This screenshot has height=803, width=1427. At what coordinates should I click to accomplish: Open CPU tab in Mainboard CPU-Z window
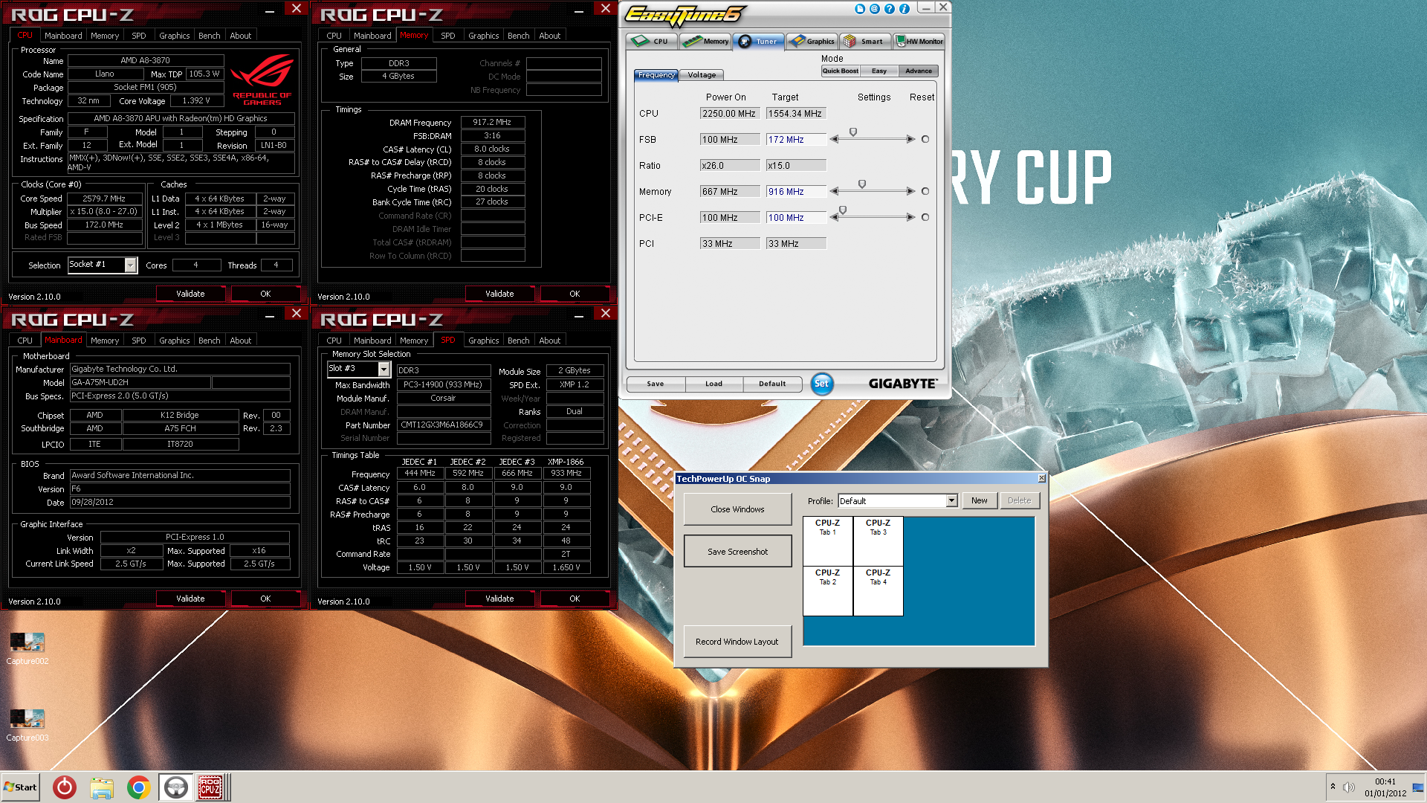click(25, 341)
